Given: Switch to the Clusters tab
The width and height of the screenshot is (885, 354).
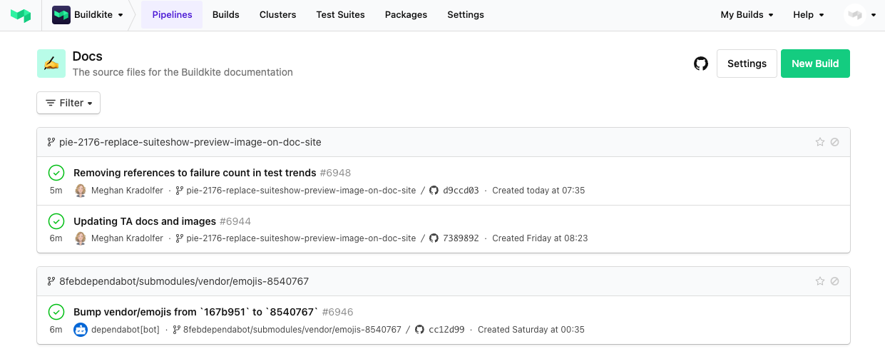Looking at the screenshot, I should (278, 14).
